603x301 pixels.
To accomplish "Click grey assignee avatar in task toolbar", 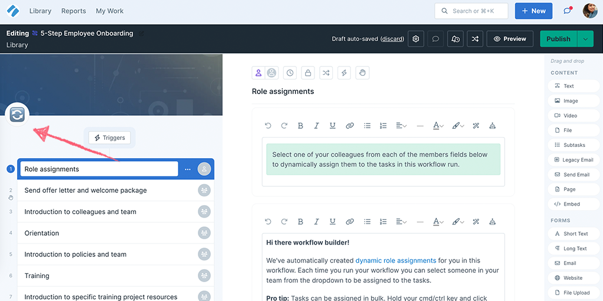I will [x=272, y=72].
